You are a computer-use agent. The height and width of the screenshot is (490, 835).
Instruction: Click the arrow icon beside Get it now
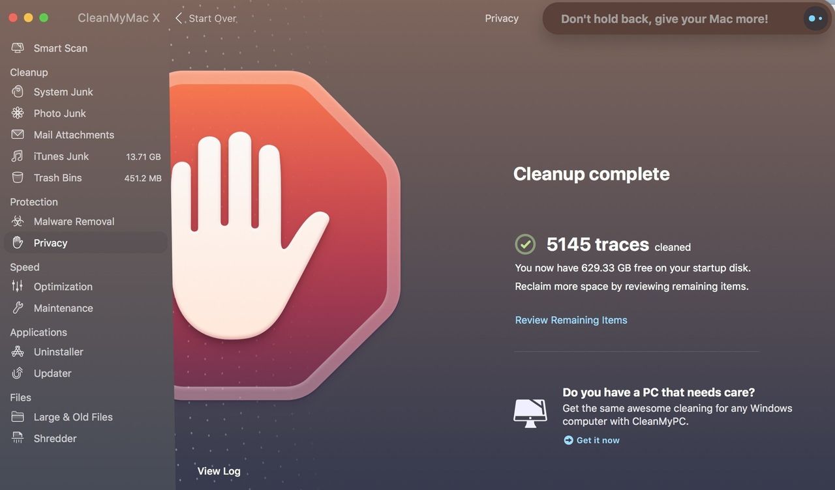568,440
